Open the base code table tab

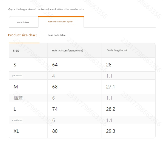pos(57,35)
